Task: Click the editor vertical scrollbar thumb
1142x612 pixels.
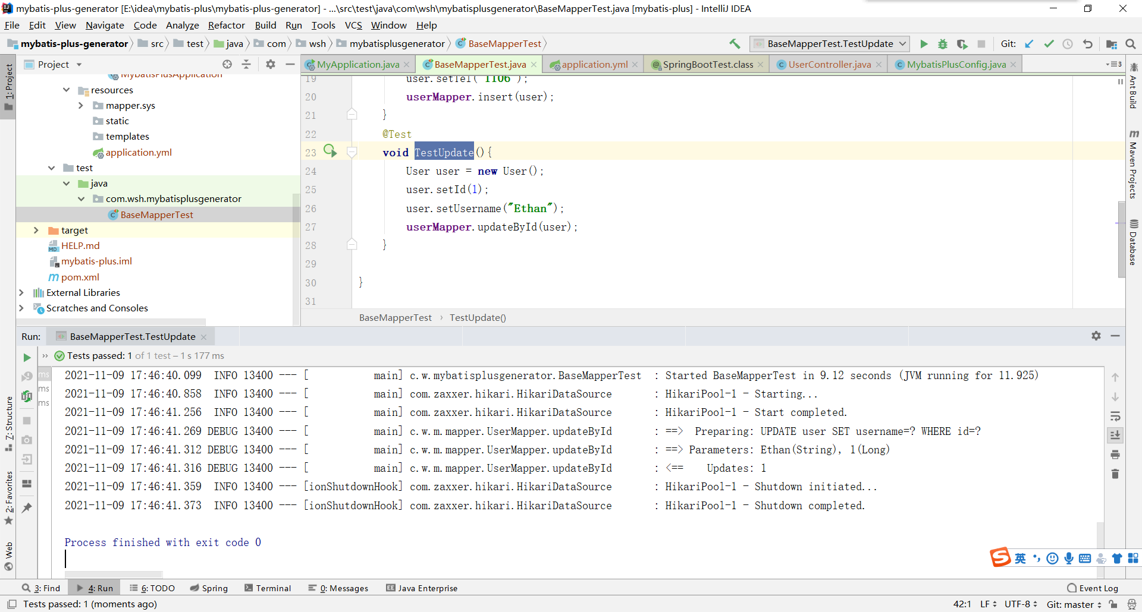Action: 1121,239
